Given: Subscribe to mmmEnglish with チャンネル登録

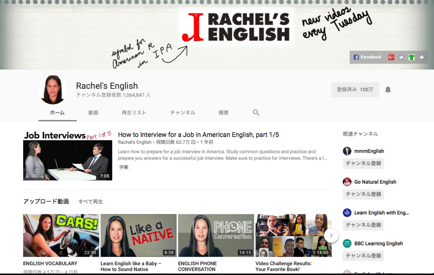Looking at the screenshot, I should click(x=363, y=163).
